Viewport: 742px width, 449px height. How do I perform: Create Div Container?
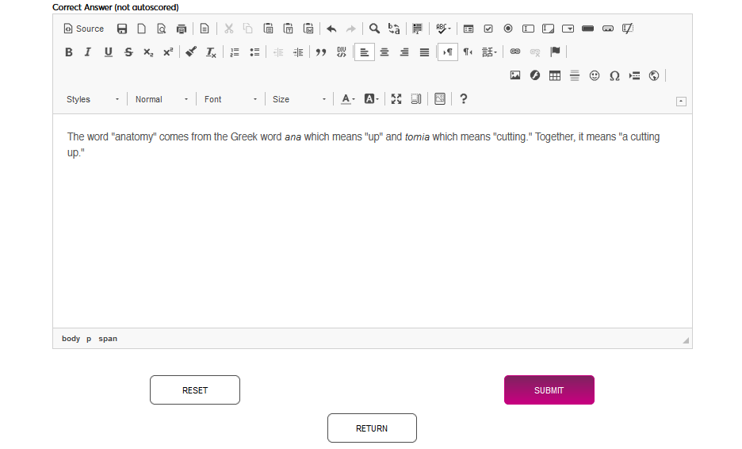point(341,52)
